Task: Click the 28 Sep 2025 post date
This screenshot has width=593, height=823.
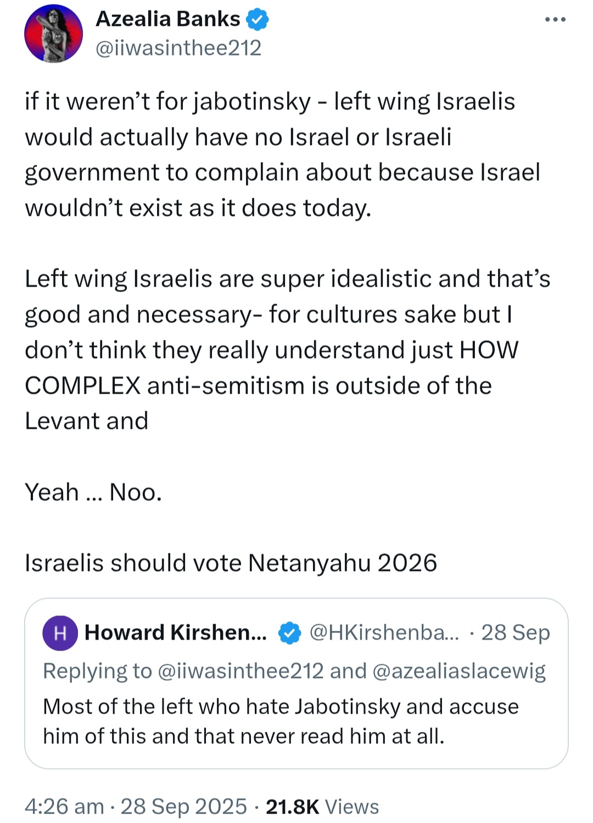Action: click(184, 807)
